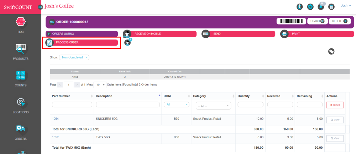Open Locations from the sidebar
Image resolution: width=356 pixels, height=154 pixels.
pos(21,104)
